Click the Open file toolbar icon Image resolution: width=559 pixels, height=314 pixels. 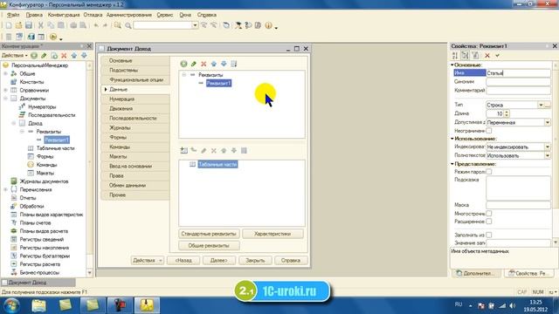(x=18, y=25)
